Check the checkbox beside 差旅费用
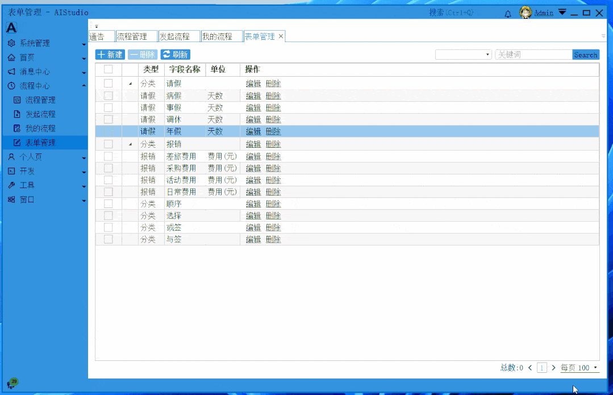The height and width of the screenshot is (395, 613). pos(107,156)
